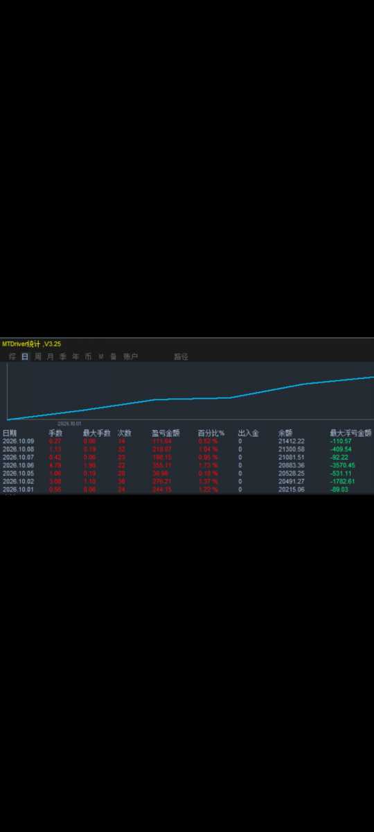Click the 百分比 value in 2026.10.07 row
The image size is (374, 832).
point(208,458)
